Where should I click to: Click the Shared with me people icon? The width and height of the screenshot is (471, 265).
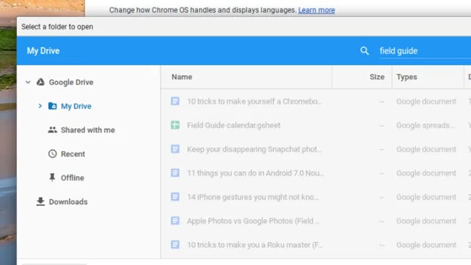coord(52,130)
